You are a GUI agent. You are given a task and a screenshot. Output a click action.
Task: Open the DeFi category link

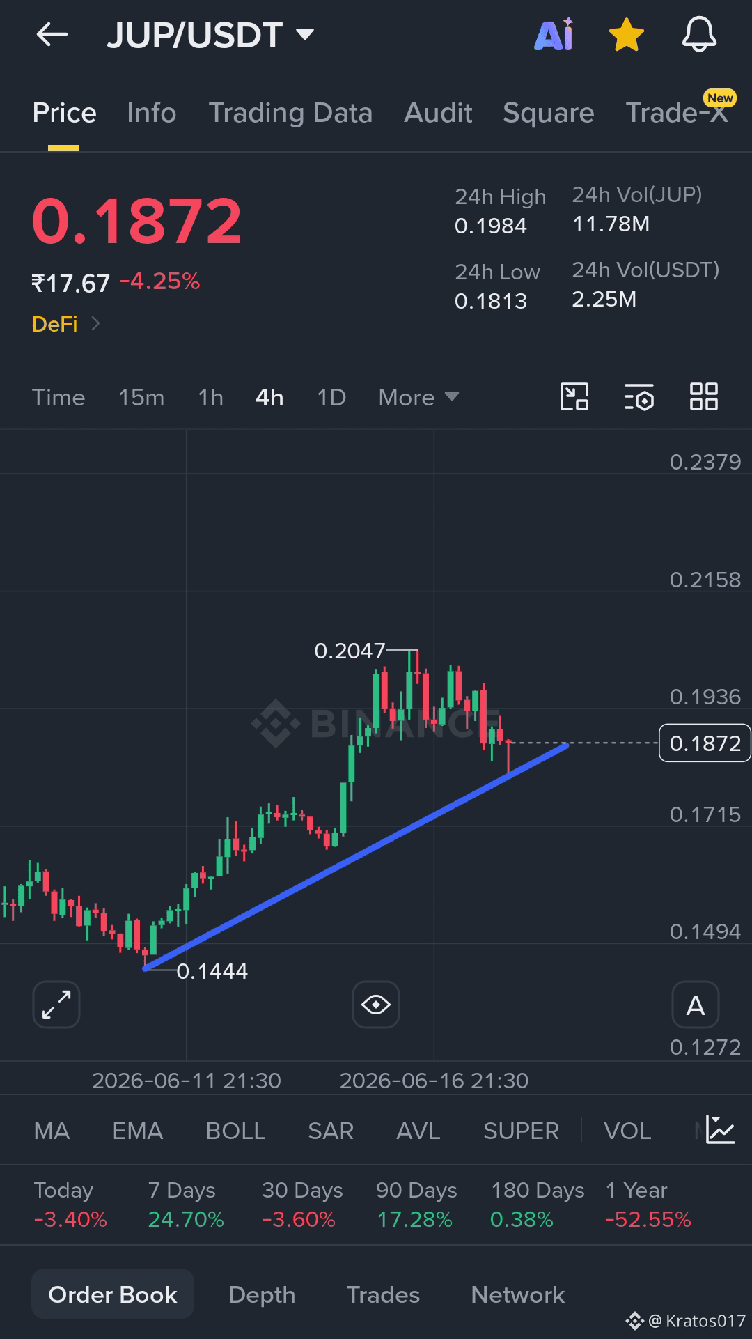coord(66,324)
